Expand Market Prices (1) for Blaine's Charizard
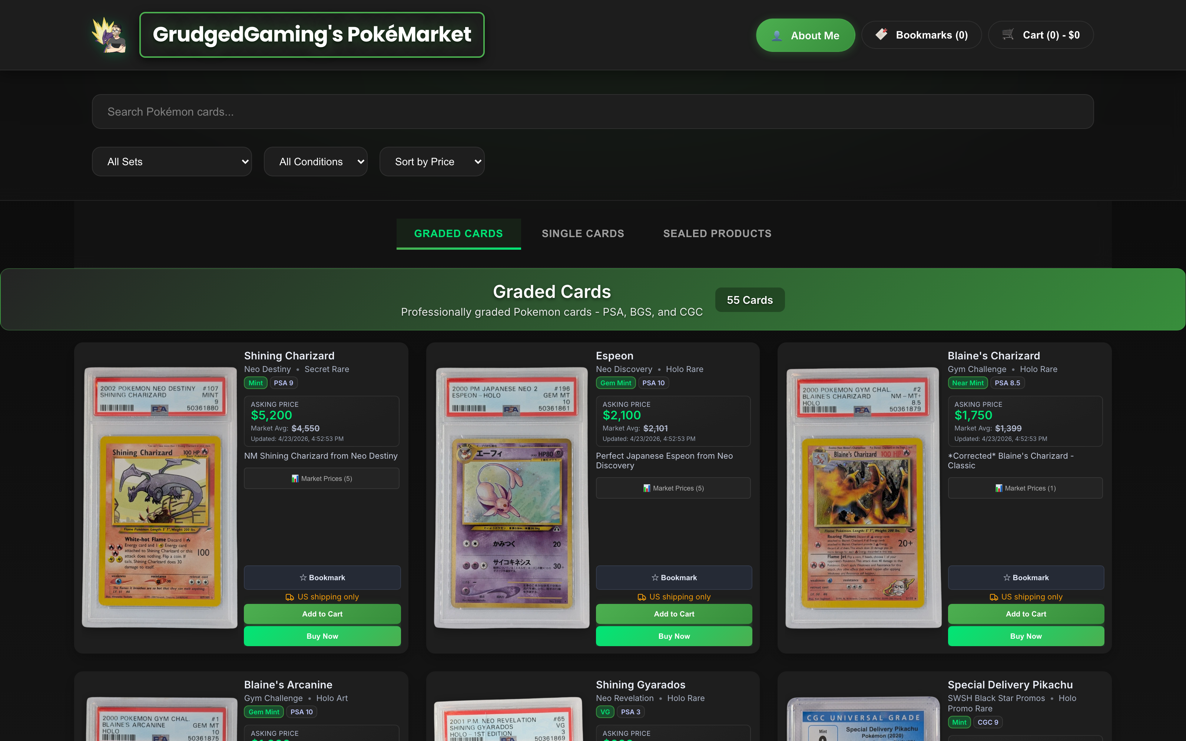 1025,488
